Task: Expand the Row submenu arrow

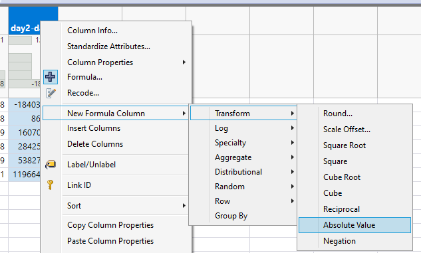Action: [x=292, y=201]
